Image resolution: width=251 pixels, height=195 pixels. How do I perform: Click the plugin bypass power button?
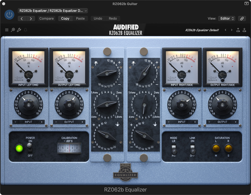9,15
